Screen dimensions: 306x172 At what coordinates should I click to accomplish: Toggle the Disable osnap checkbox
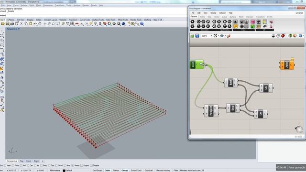(91, 166)
